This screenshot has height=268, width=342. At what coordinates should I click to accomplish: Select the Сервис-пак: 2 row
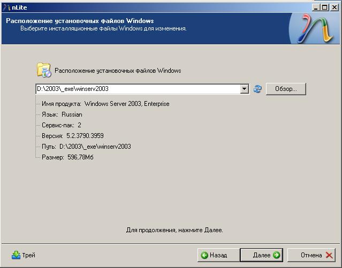(x=62, y=125)
